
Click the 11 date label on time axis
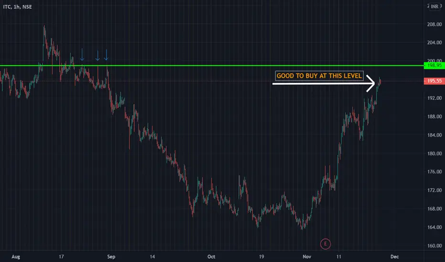tap(339, 257)
